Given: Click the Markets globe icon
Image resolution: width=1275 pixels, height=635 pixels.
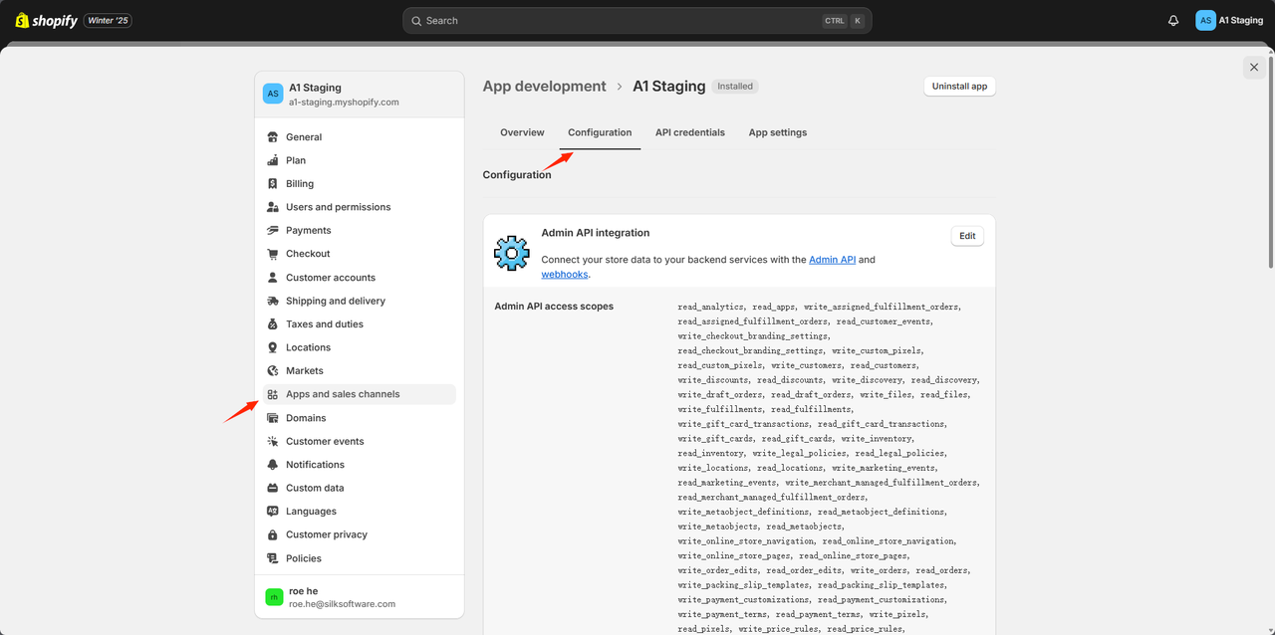Looking at the screenshot, I should (273, 370).
